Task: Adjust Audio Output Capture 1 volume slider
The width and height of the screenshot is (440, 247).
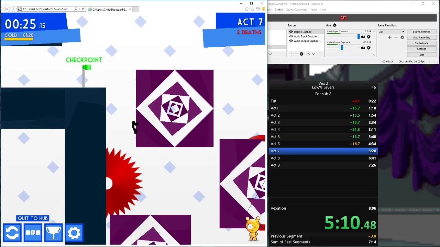Action: [x=342, y=48]
